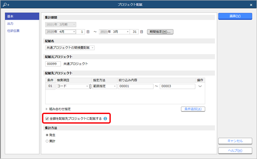This screenshot has height=159, width=257.
Task: Click the magnifier search icon in title bar
Action: (x=6, y=4)
